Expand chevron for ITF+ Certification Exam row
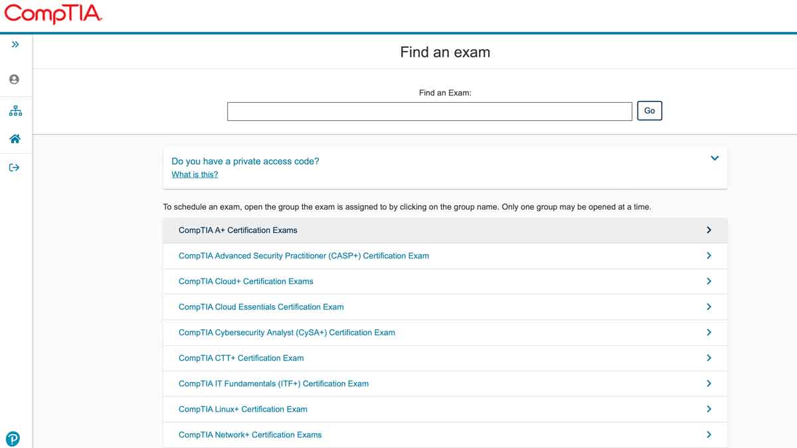 (709, 384)
